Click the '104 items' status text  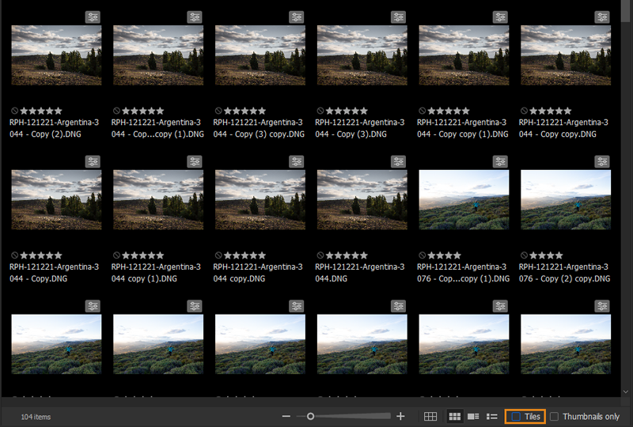coord(36,417)
